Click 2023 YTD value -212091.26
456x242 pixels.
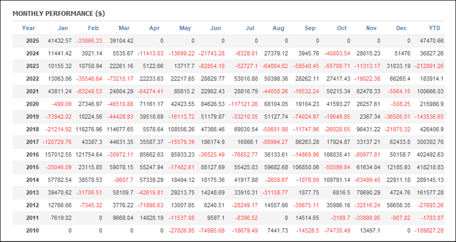[x=427, y=66]
